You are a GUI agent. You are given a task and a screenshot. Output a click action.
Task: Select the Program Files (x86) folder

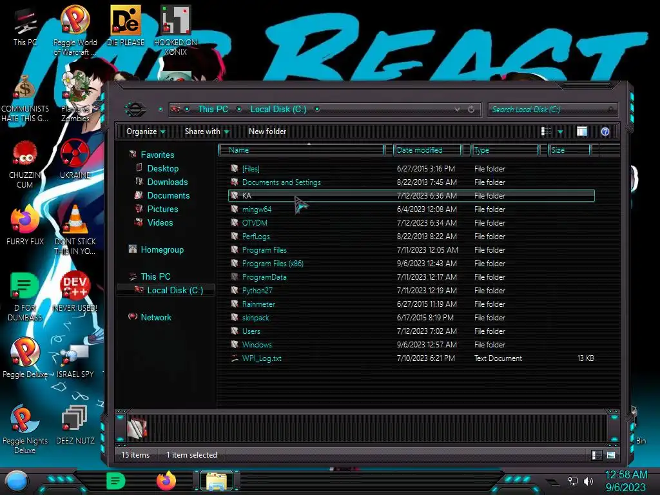point(412,264)
